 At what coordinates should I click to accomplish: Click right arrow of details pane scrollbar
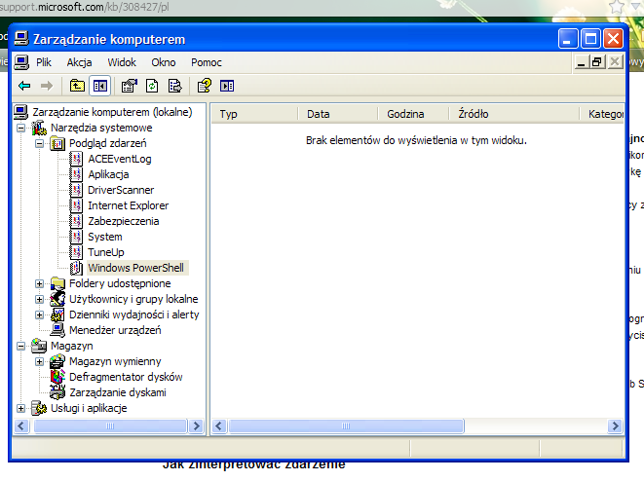pos(615,426)
